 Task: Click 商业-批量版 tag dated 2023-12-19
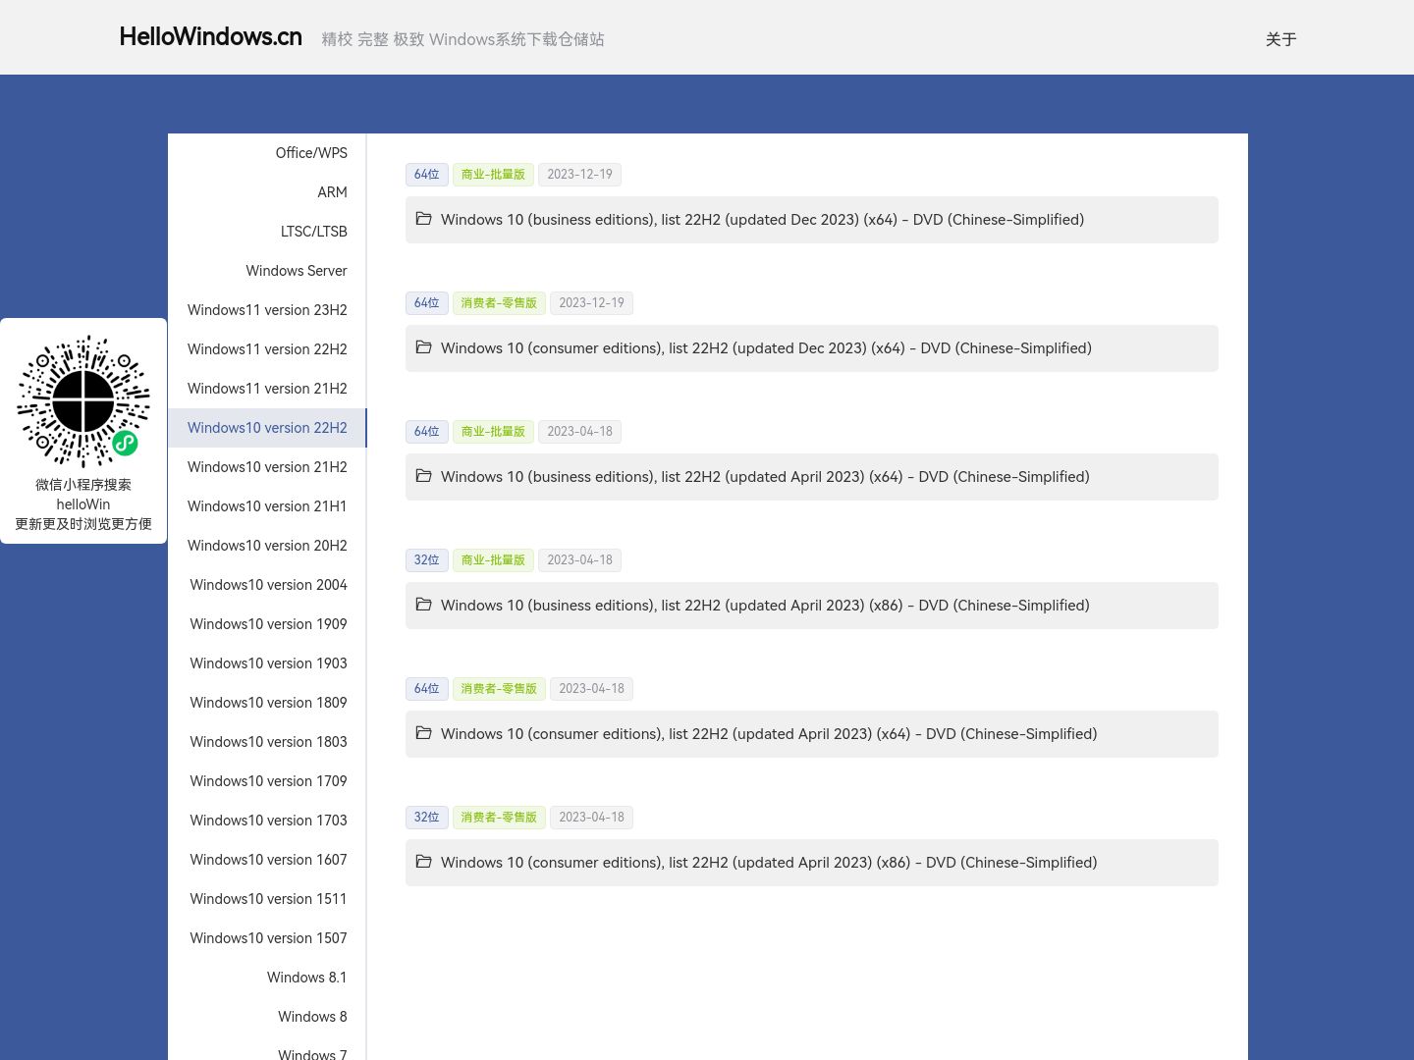pos(493,175)
